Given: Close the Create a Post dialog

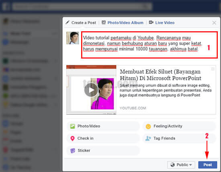Looking at the screenshot, I should click(214, 22).
